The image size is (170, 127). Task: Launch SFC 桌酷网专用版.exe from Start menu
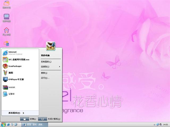coord(20,60)
